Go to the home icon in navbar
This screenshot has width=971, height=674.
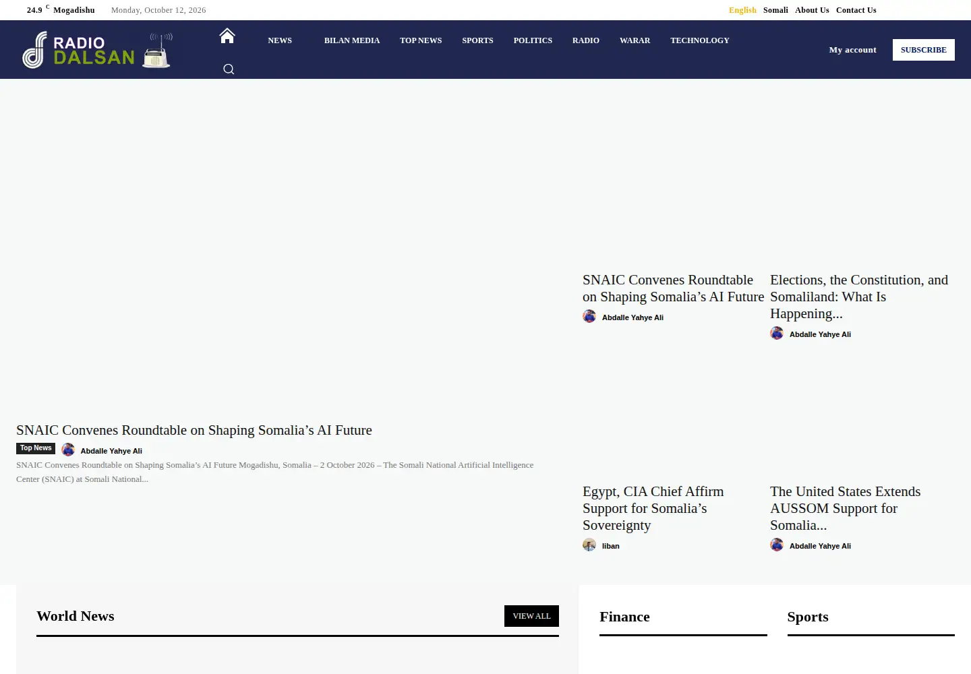click(227, 36)
